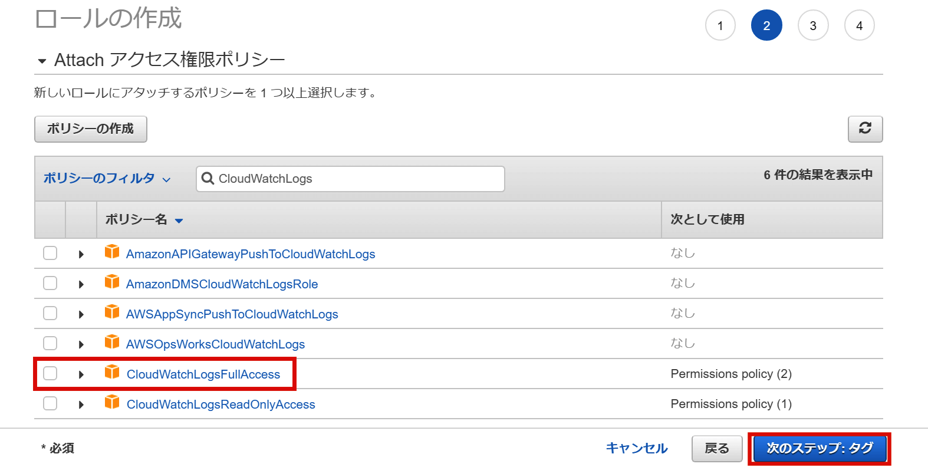
Task: Click the policy icon next to AmazonDMSCloudWatchLogsRole
Action: coord(111,282)
